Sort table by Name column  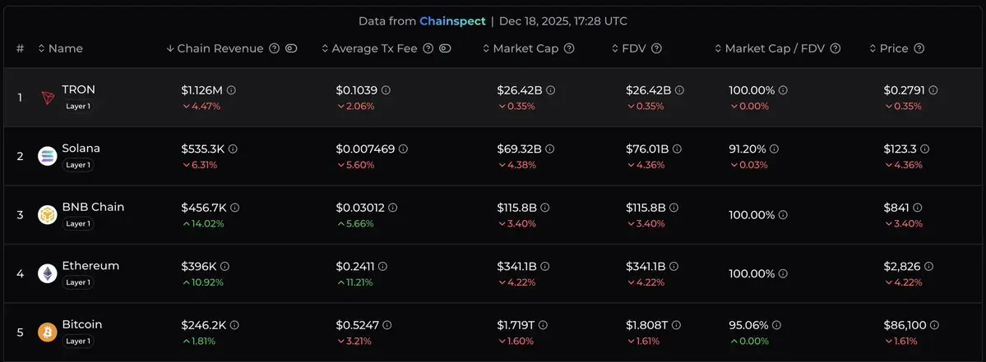61,48
